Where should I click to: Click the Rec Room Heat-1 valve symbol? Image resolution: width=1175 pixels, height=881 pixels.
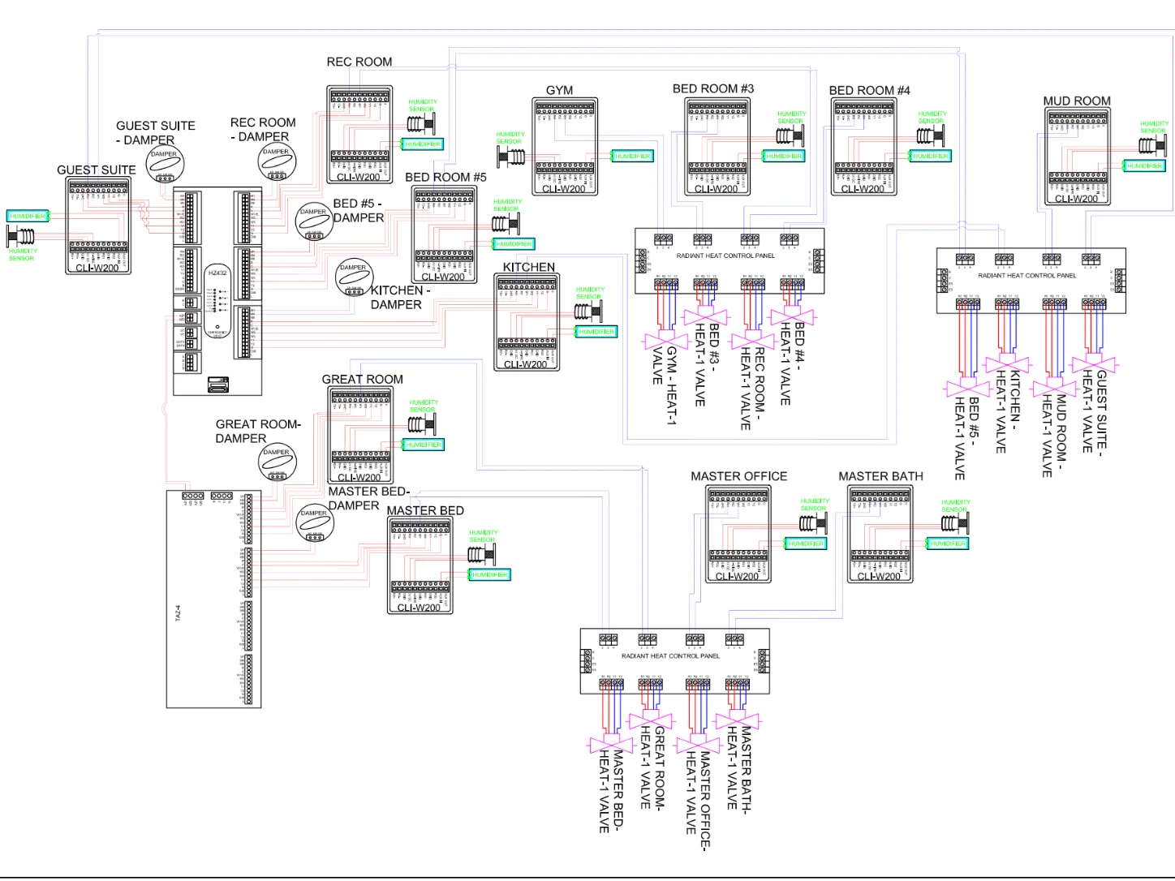[x=753, y=339]
